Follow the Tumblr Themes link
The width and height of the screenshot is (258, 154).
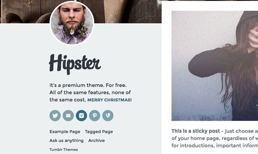click(x=64, y=149)
